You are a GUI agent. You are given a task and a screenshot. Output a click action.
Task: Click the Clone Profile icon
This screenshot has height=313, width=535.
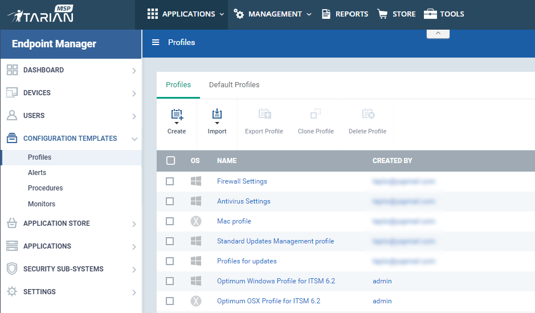[316, 113]
